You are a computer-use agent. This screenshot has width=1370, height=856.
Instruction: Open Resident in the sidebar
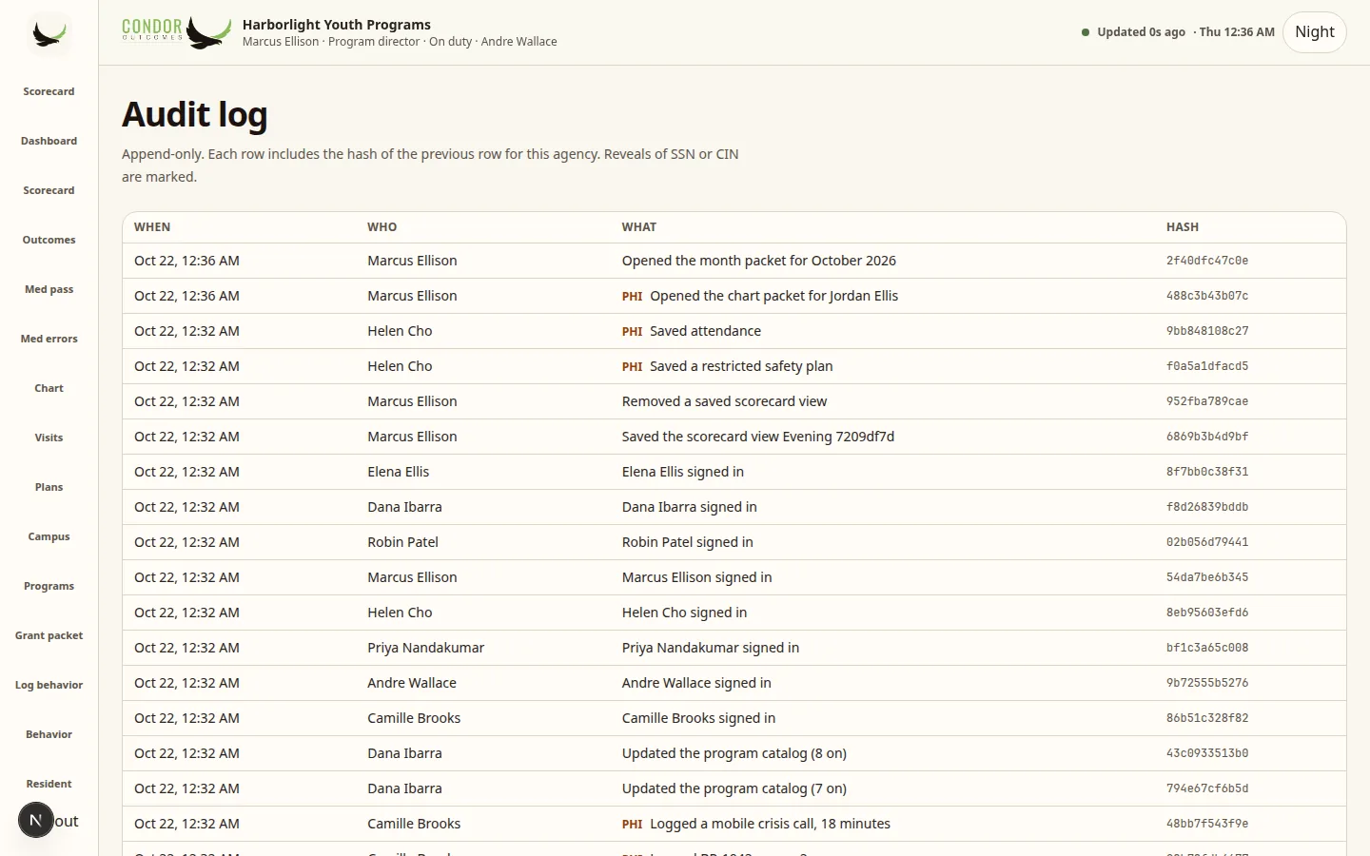[49, 784]
